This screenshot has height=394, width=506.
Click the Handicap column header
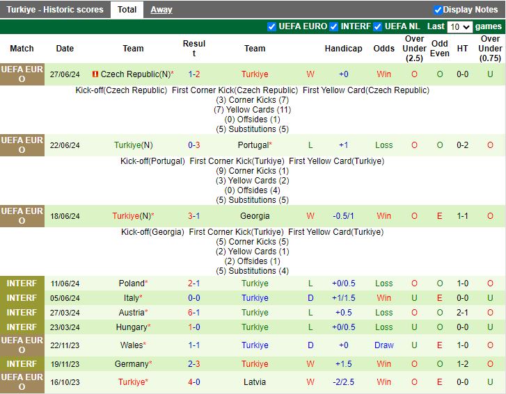click(343, 49)
